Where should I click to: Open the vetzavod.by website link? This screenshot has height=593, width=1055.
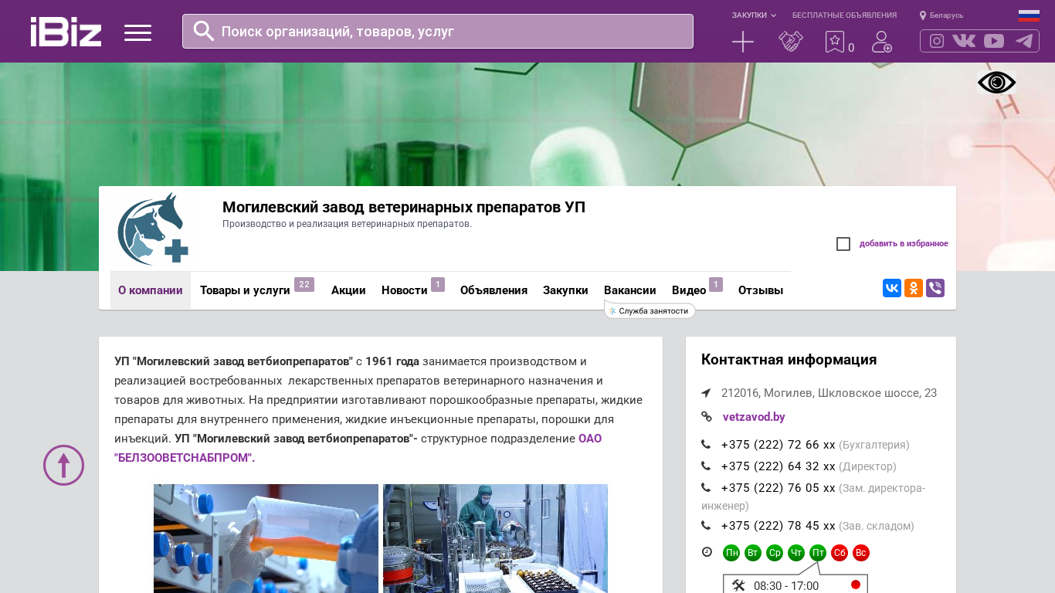tap(754, 417)
